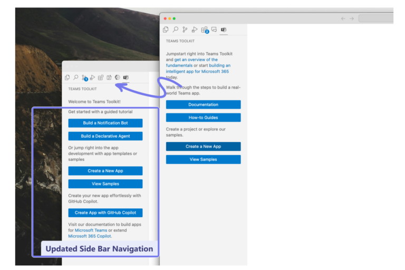Open the hexagon Copilot icon in back window
The width and height of the screenshot is (405, 270).
point(118,77)
